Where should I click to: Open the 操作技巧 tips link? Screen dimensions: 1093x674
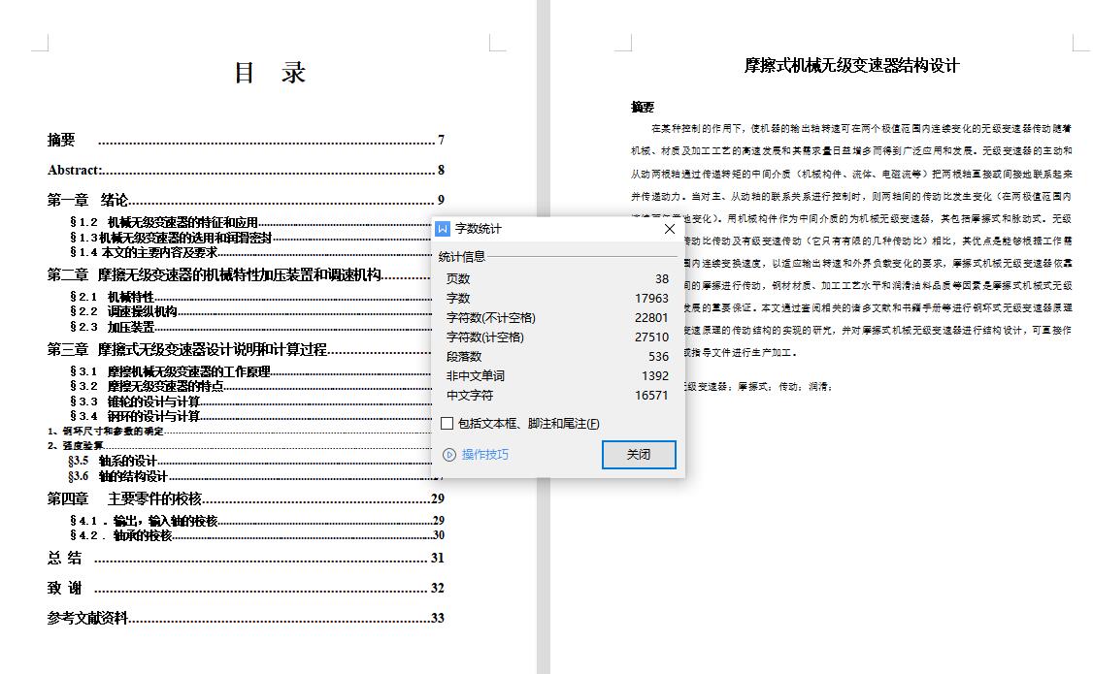click(484, 455)
